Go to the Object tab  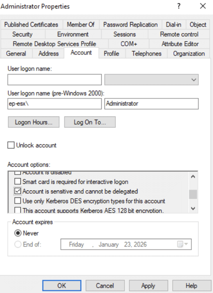(198, 24)
